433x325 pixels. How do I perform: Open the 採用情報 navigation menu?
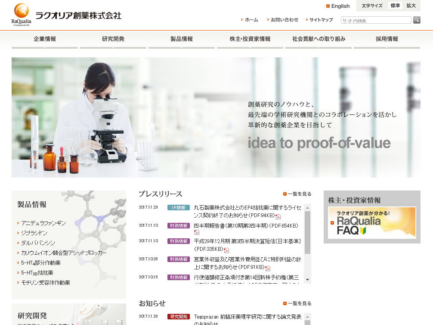point(387,40)
